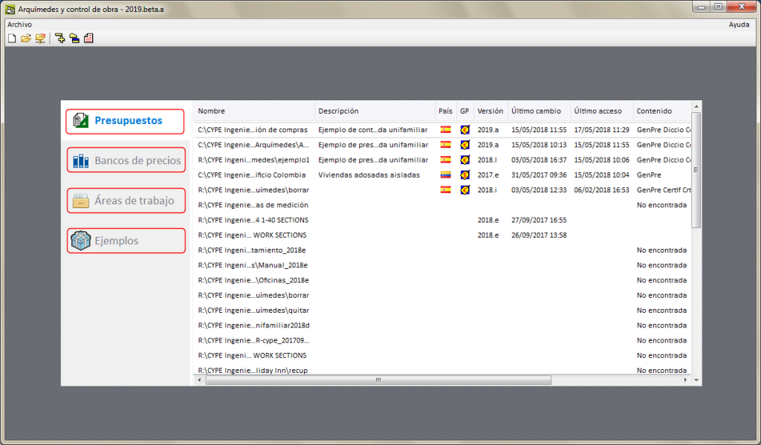Click 'GenPre Certif' content cell

tap(664, 189)
